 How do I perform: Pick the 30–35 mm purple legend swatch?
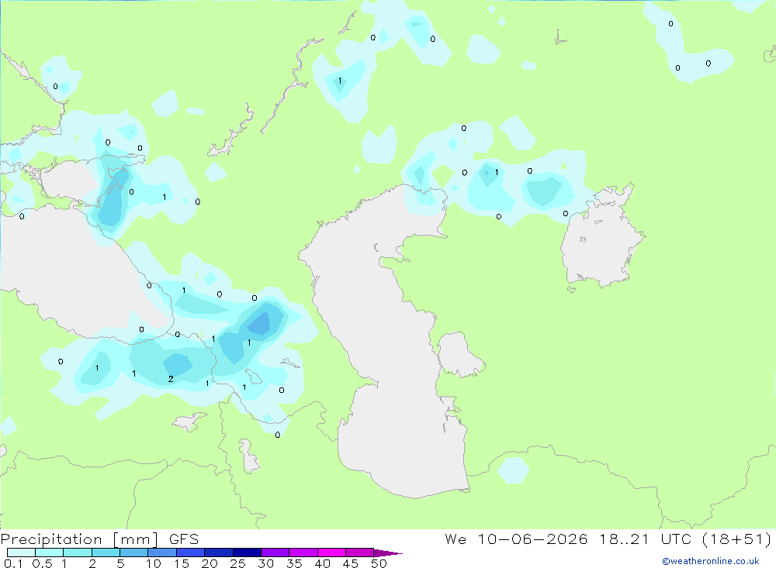pyautogui.click(x=275, y=553)
